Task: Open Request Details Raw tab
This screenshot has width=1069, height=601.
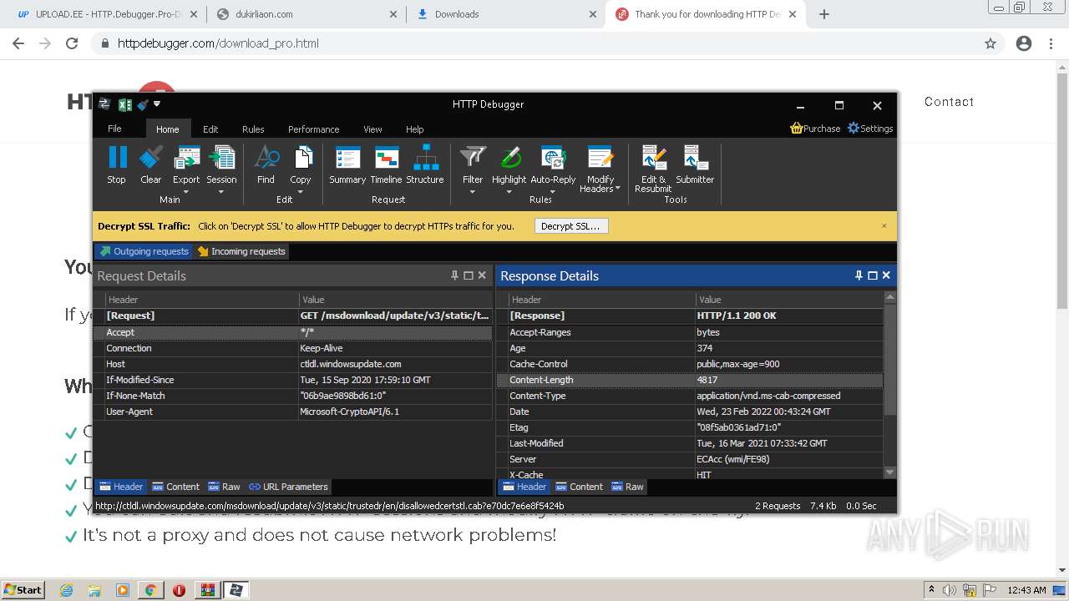Action: point(224,487)
